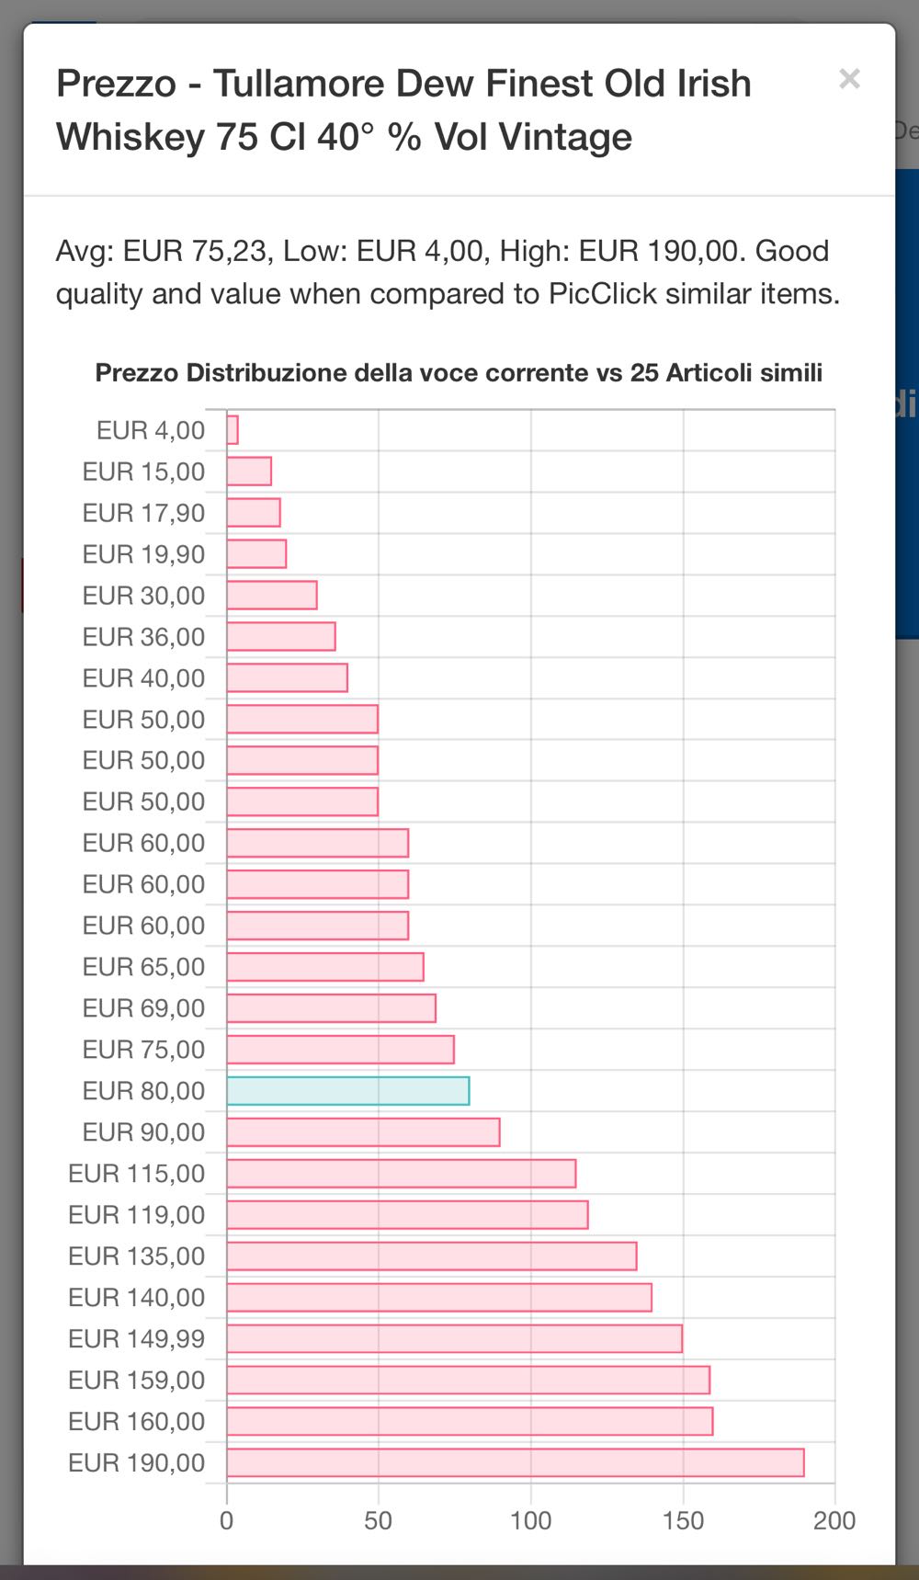Click the EUR 115,00 bar
The image size is (919, 1580).
point(401,1174)
